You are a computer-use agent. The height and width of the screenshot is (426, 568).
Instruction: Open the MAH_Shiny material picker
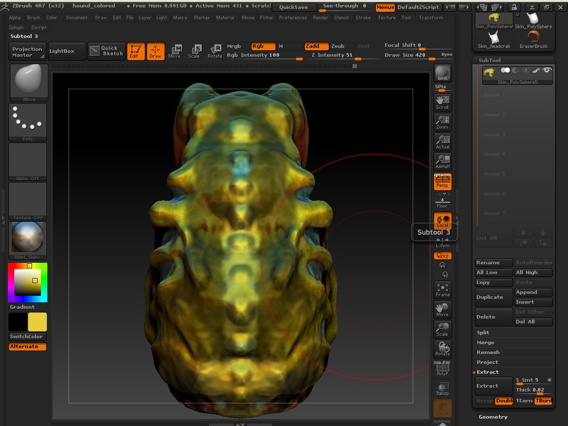(x=28, y=240)
